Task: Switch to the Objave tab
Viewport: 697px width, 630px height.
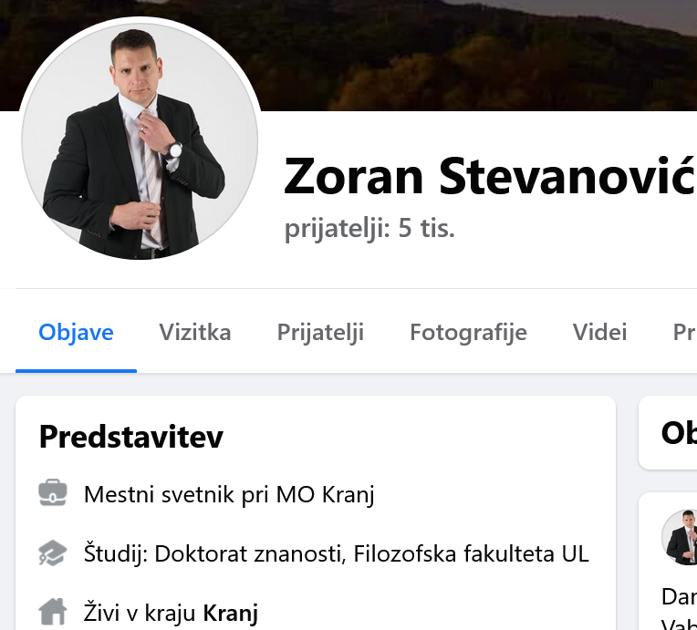Action: (x=76, y=333)
